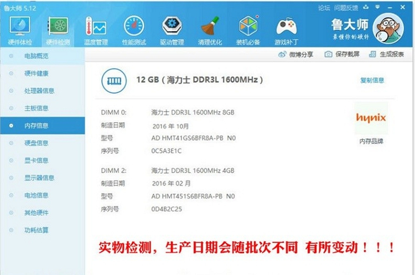Open the 论坛 forum link

(324, 8)
